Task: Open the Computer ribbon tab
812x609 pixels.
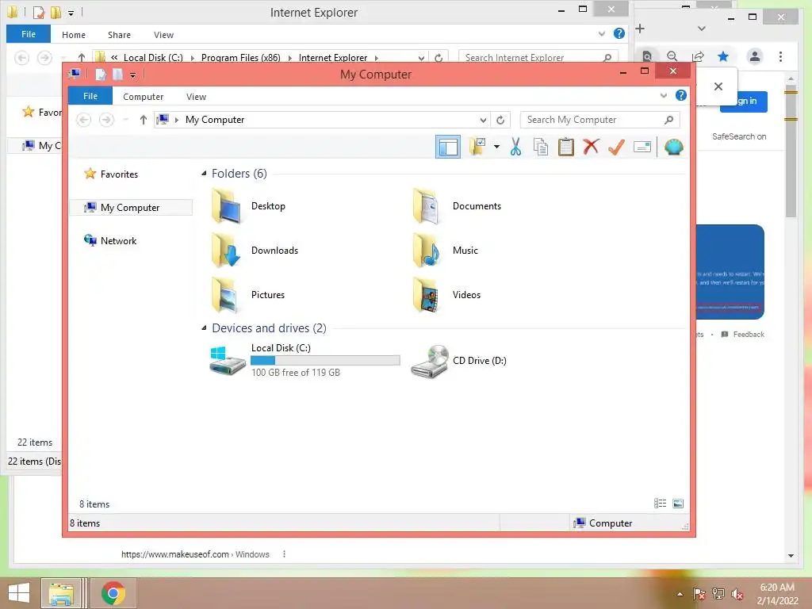Action: tap(143, 97)
